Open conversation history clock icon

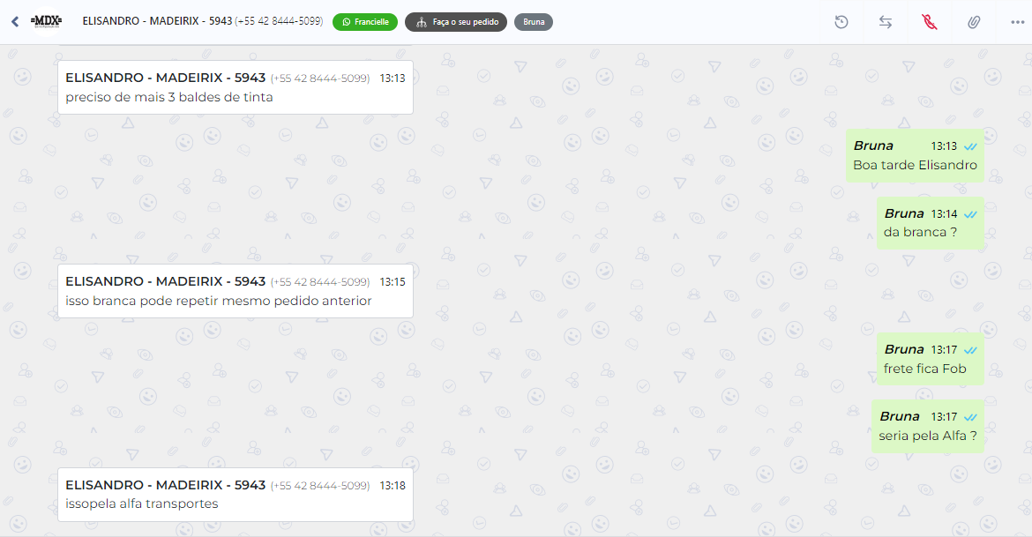tap(841, 22)
